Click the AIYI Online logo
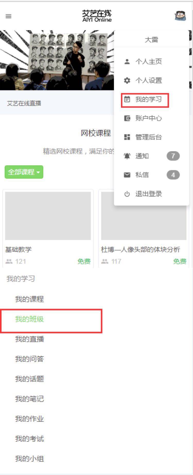 [97, 16]
